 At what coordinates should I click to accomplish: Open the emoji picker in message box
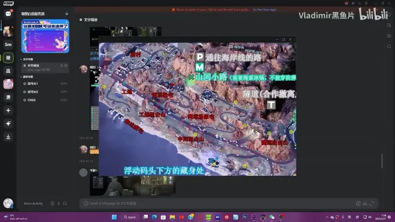coord(372,203)
